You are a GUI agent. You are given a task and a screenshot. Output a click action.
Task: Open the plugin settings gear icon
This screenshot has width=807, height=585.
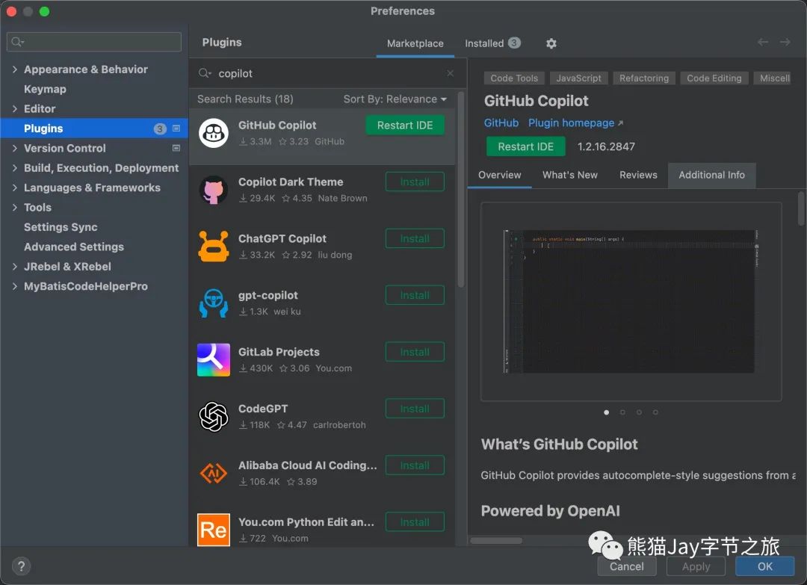coord(551,43)
